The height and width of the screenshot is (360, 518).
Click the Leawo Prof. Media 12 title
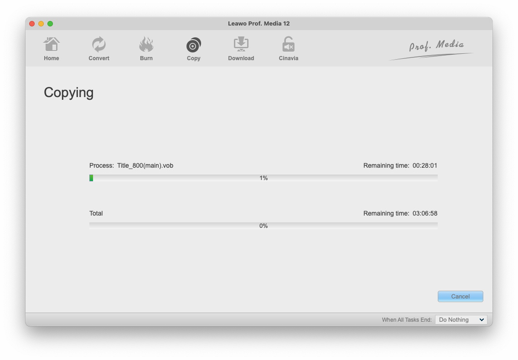point(259,23)
